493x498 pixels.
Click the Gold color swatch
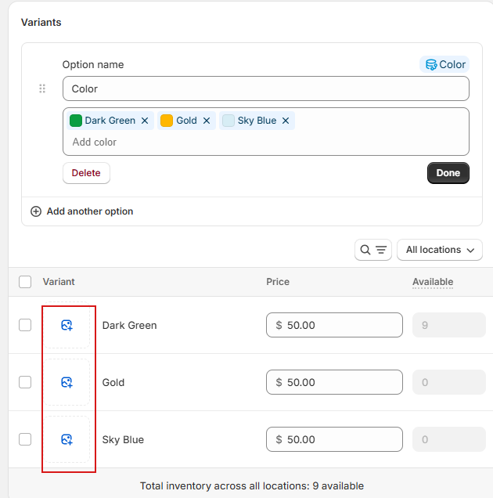167,121
